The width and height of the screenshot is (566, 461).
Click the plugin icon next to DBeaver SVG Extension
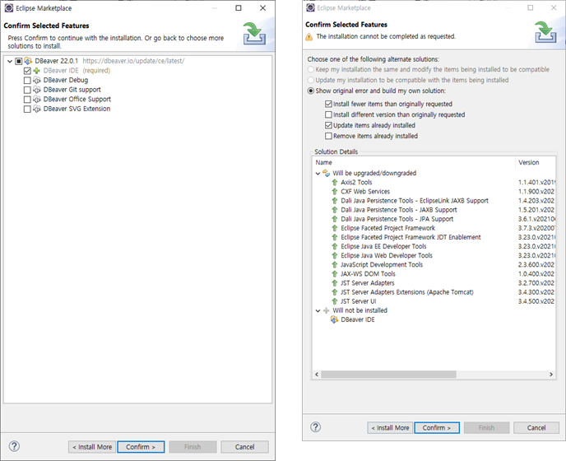coord(36,109)
